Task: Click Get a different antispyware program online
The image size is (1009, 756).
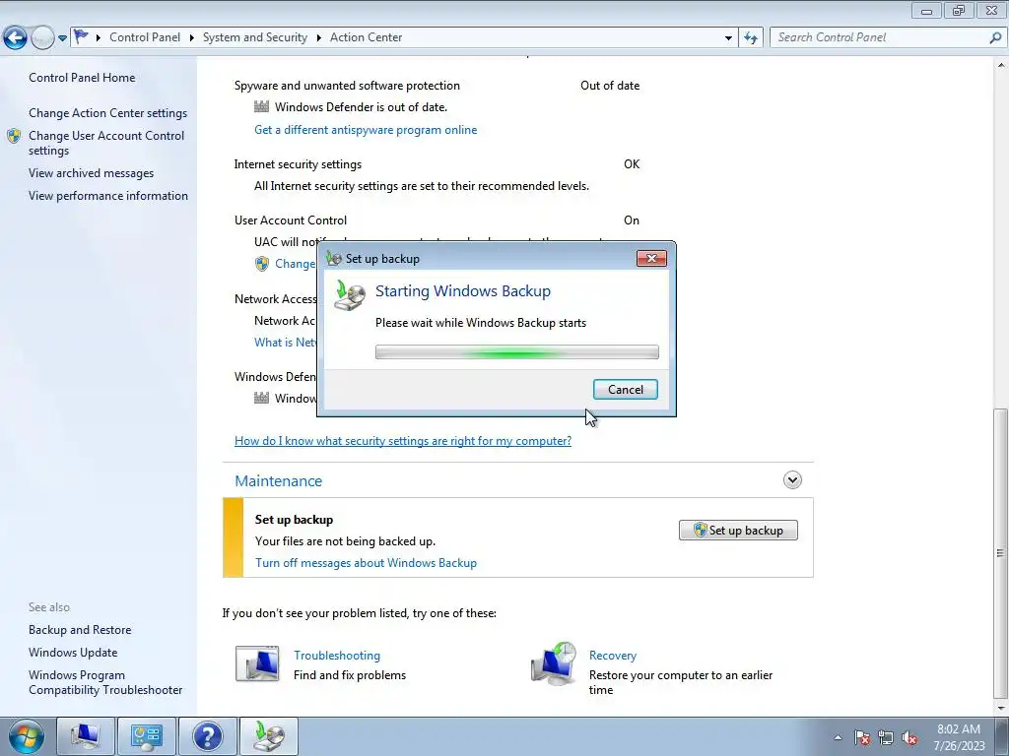Action: [x=366, y=129]
